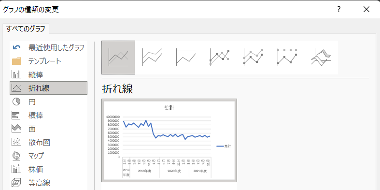Viewport: 380px width, 190px height.
Task: Choose stacked line with markers subtype icon
Action: 253,58
